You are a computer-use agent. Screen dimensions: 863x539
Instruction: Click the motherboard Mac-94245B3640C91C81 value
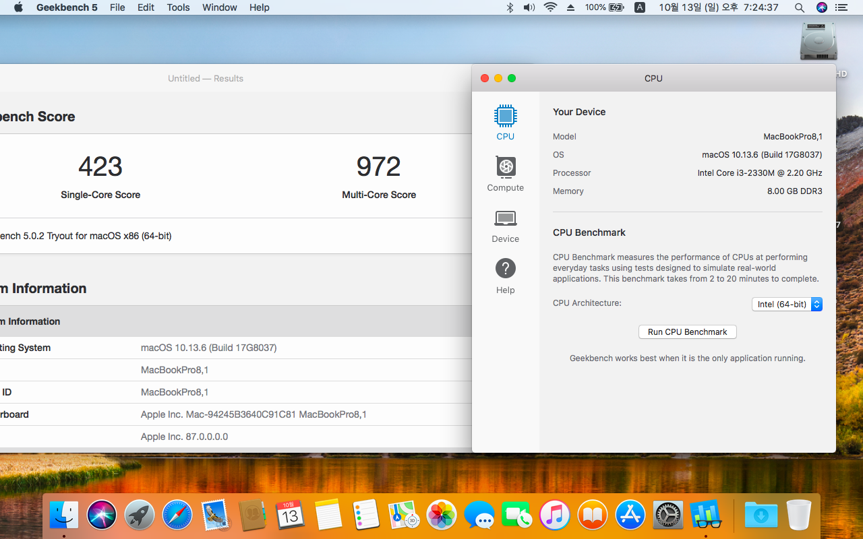[254, 414]
